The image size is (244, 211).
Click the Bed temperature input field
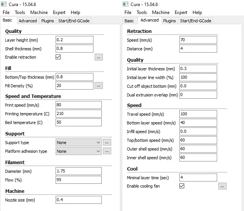(79, 123)
